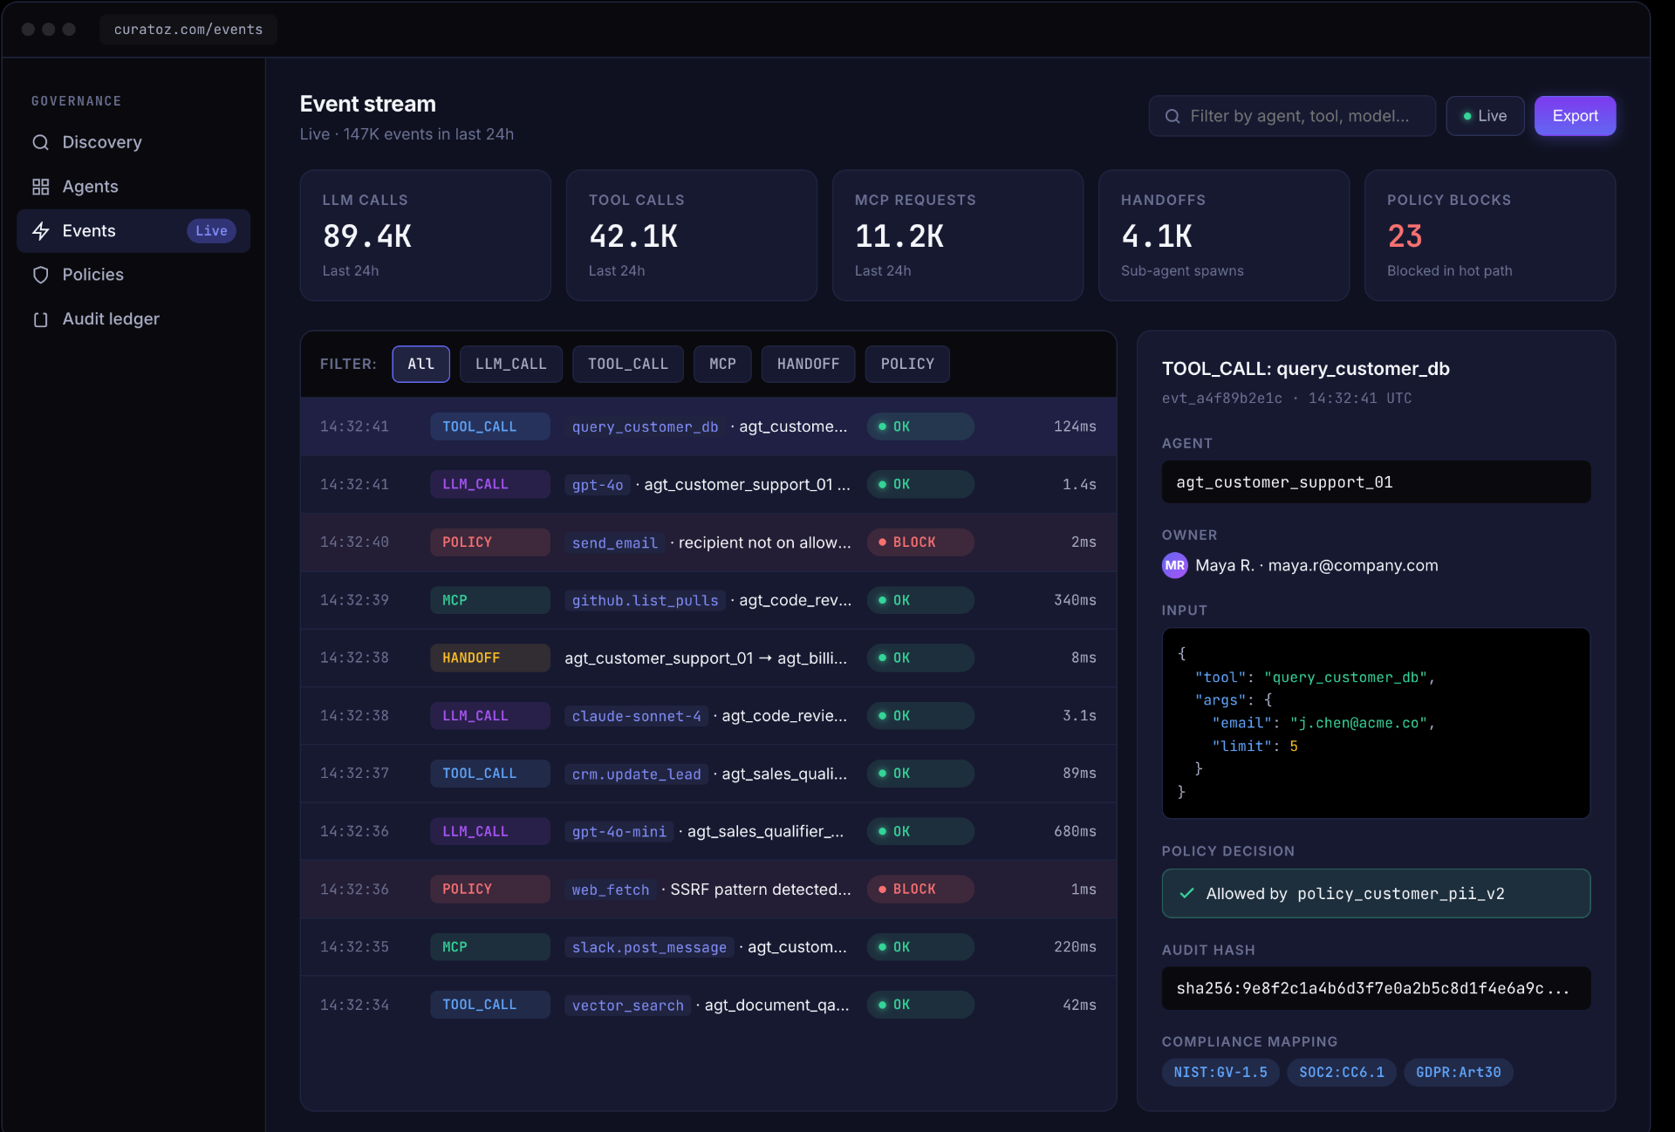Open the Discovery page

click(x=133, y=142)
